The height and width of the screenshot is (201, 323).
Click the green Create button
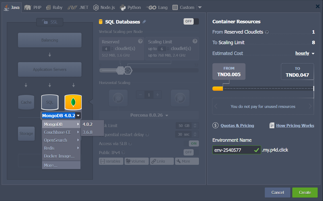[305, 193]
